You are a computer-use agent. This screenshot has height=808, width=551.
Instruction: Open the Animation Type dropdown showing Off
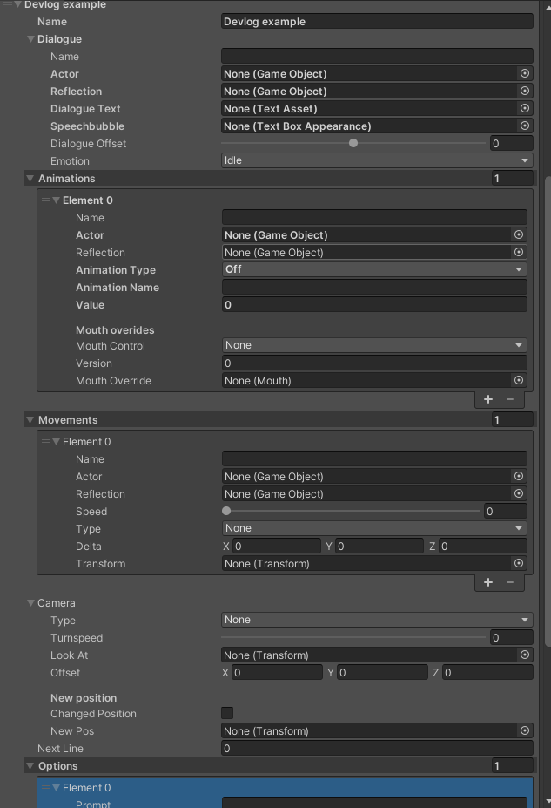[374, 269]
